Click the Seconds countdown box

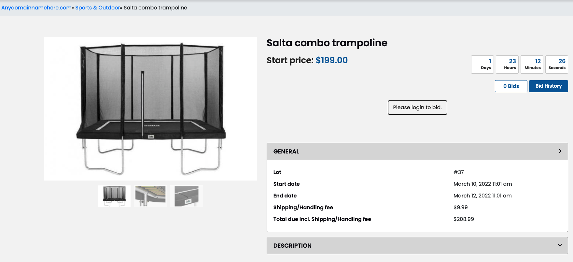pyautogui.click(x=557, y=64)
